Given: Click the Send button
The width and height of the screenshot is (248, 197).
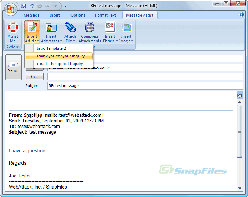Looking at the screenshot, I should coord(13,67).
